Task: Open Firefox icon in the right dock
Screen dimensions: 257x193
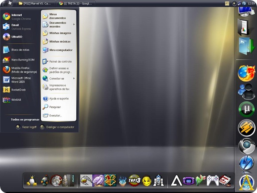Action: click(x=246, y=73)
